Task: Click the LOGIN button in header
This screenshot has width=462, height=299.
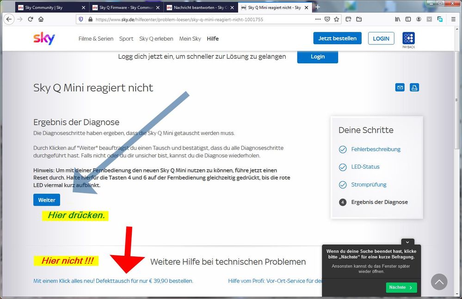Action: (x=381, y=38)
